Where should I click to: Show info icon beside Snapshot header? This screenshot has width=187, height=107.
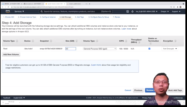tap(51, 41)
